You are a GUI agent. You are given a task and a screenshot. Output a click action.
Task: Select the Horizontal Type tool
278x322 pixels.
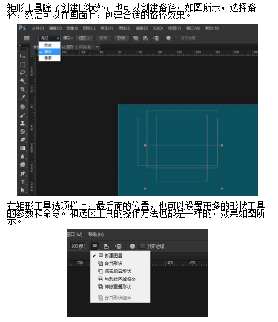[23, 182]
